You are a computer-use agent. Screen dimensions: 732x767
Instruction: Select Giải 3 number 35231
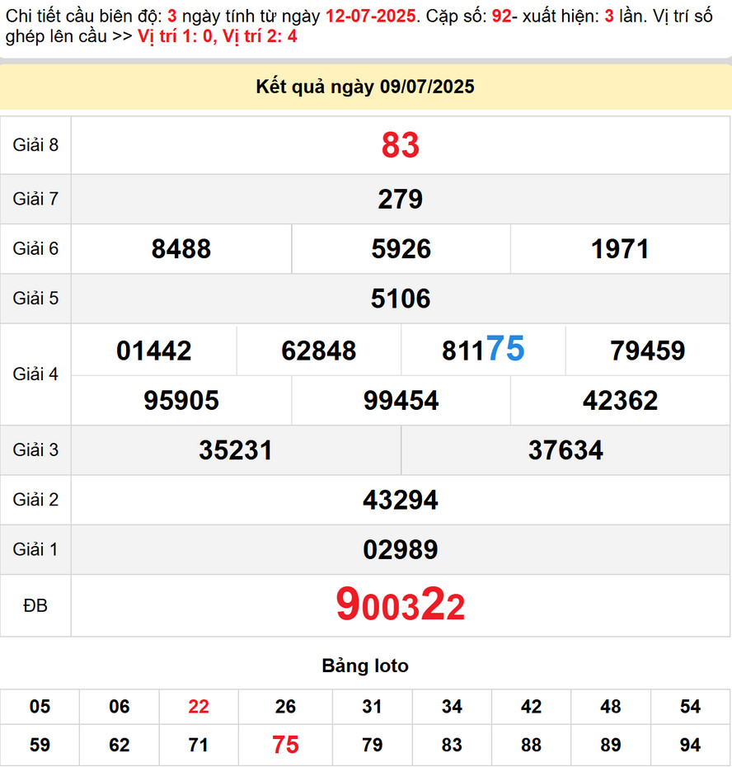(236, 450)
